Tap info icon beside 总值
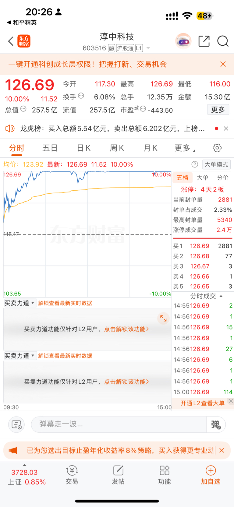234x507 pixels. (x=23, y=109)
